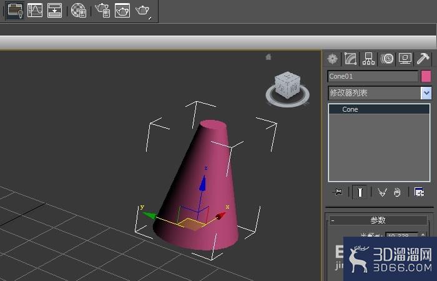
Task: Click the red X axis gizmo arrow
Action: pos(220,215)
